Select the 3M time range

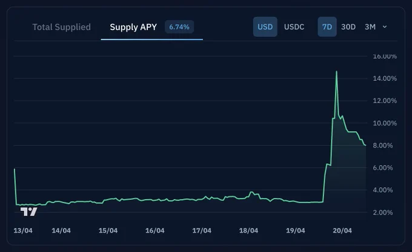(x=370, y=27)
